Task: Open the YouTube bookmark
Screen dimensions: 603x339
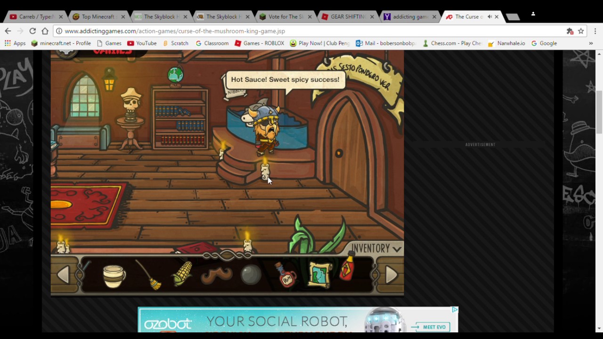Action: tap(142, 43)
